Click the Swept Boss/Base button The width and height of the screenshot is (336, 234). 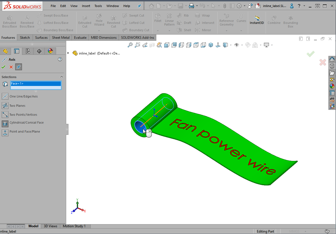click(52, 15)
